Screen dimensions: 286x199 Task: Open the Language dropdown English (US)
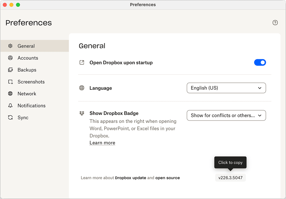tap(226, 88)
